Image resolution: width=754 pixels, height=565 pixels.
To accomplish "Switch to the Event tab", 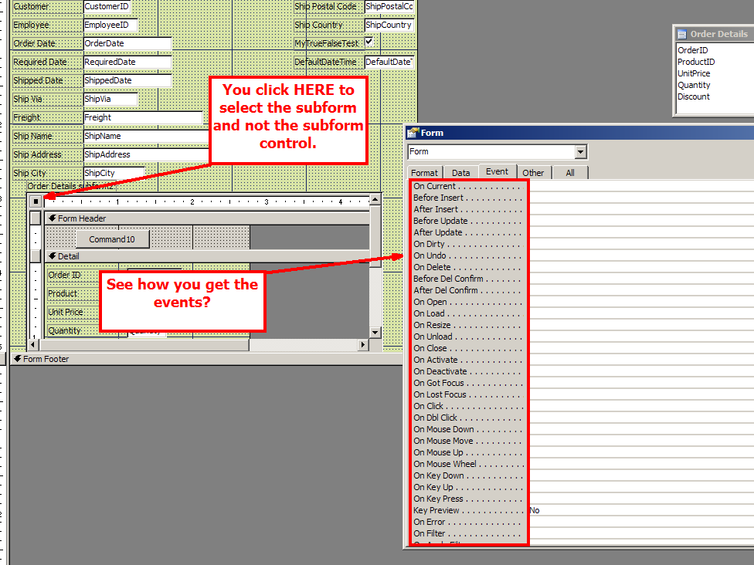I will [x=497, y=171].
